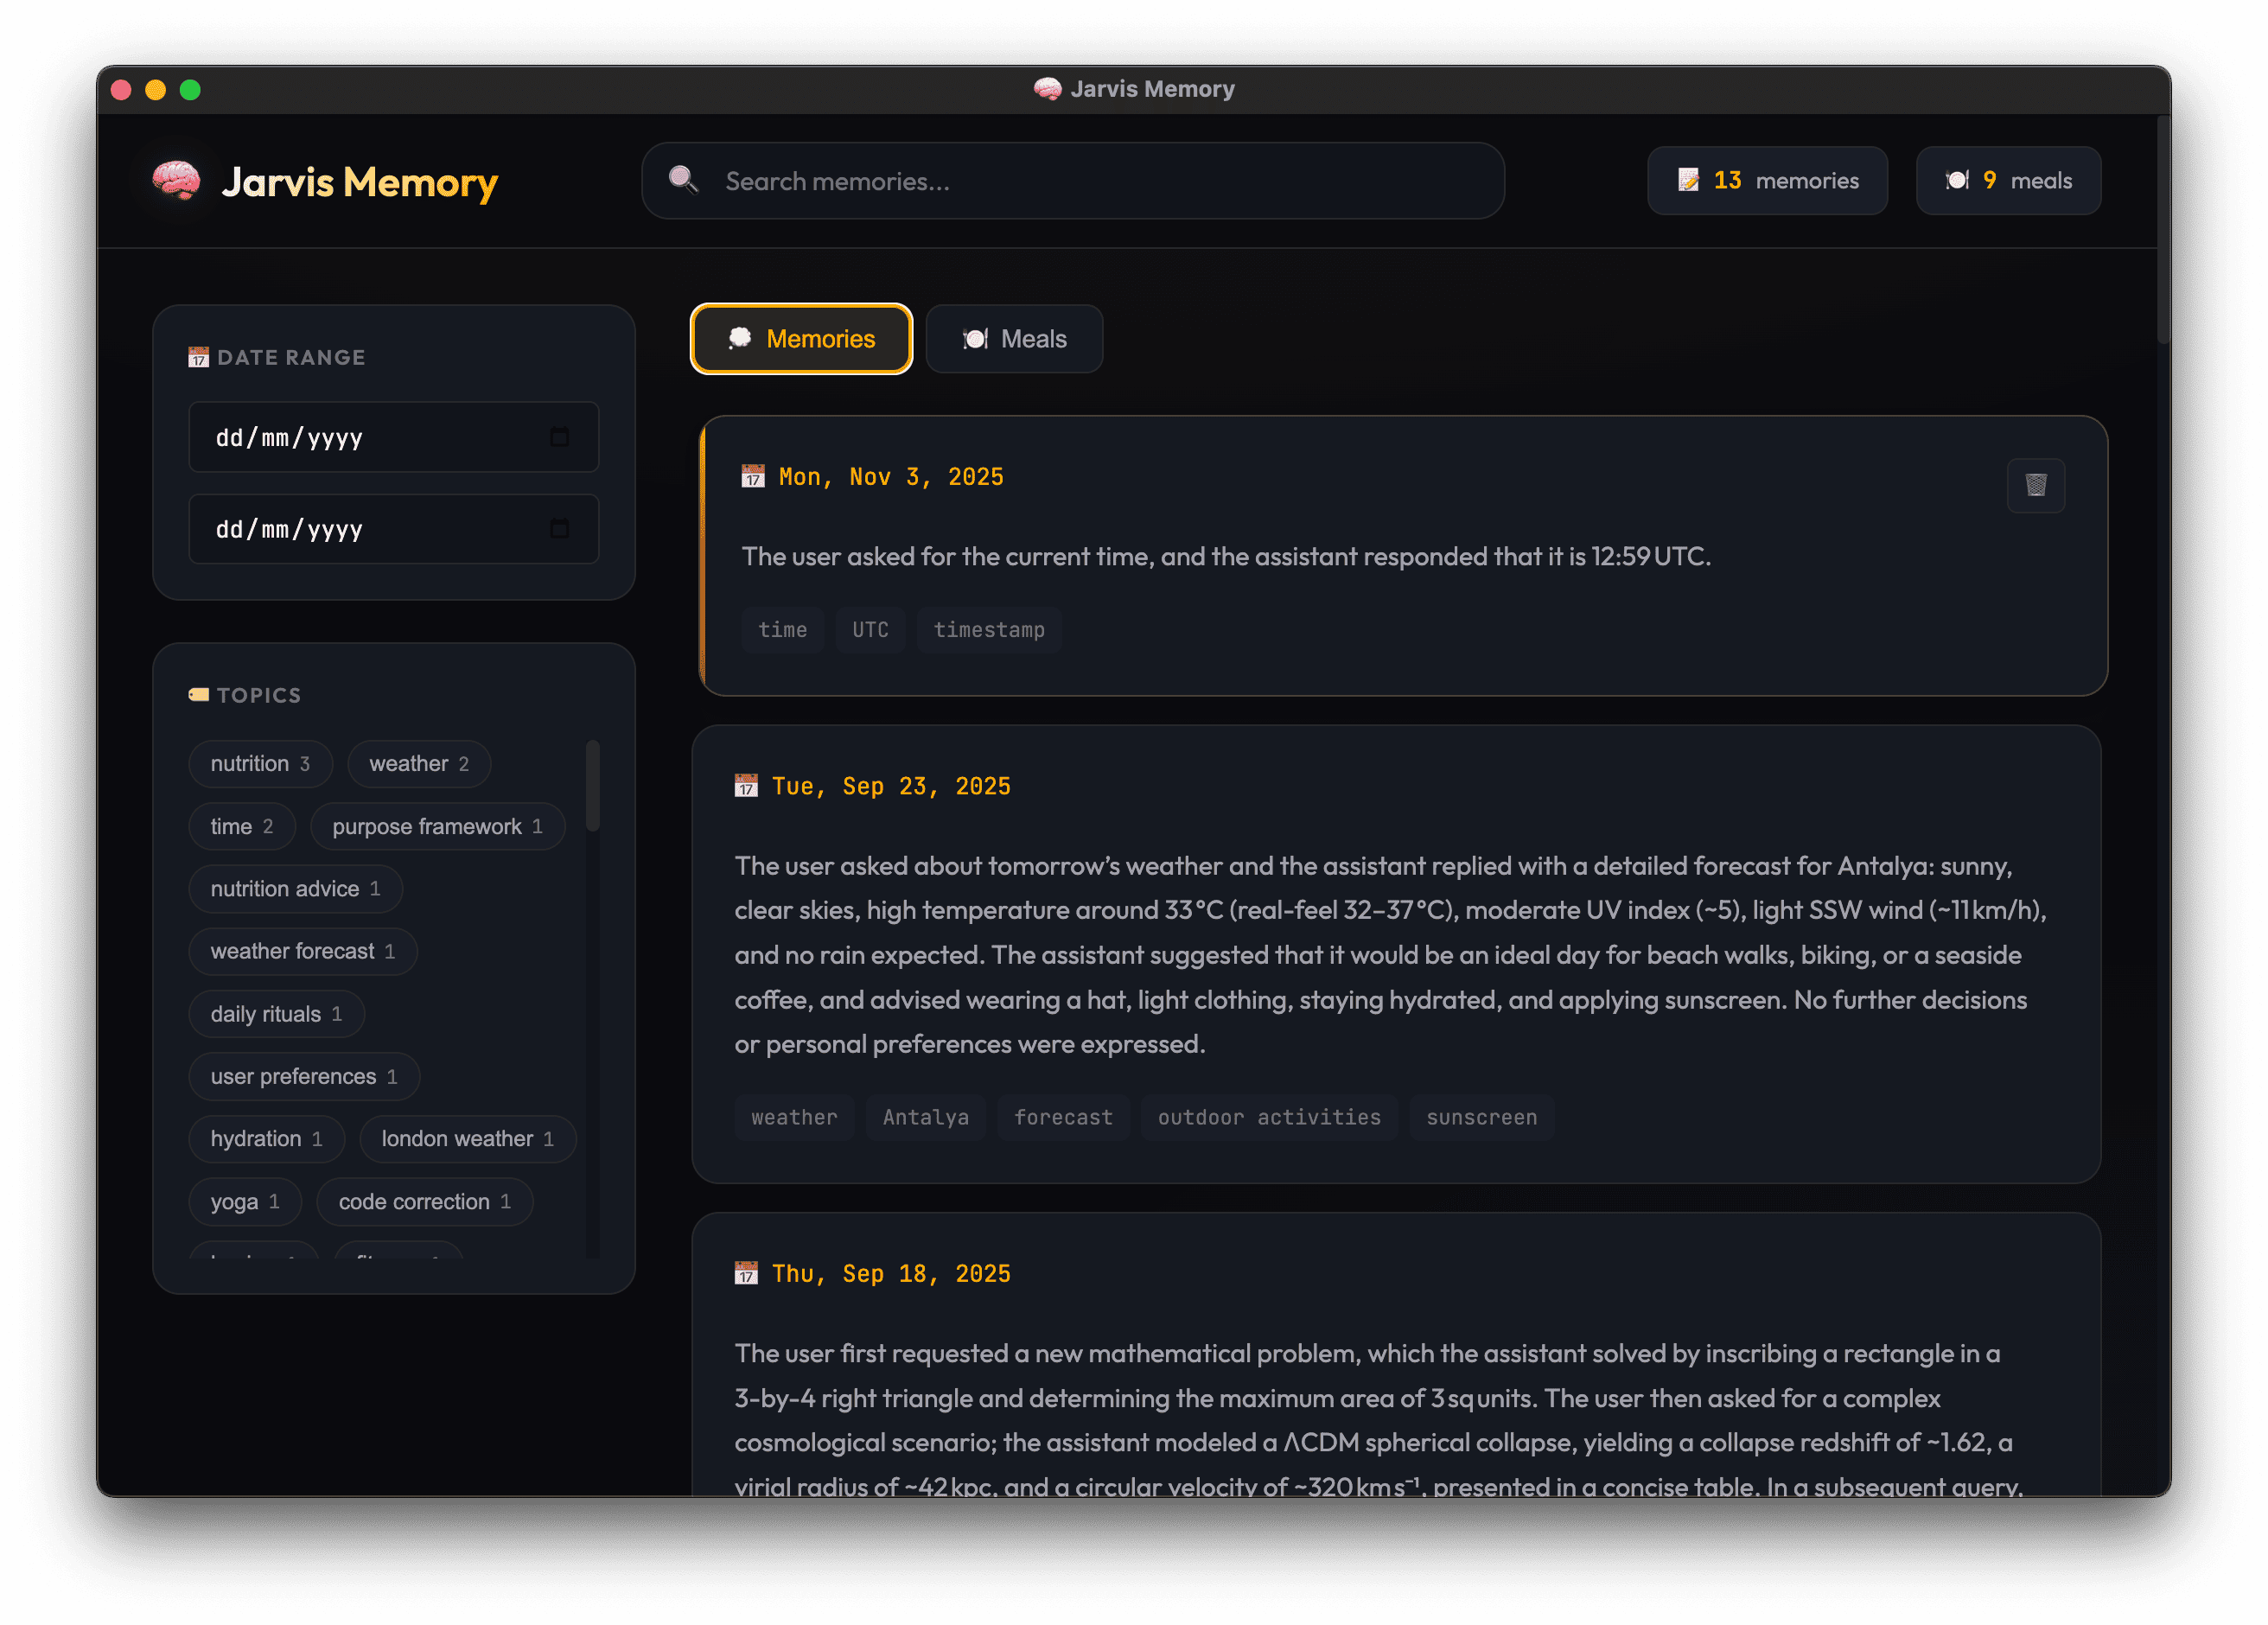Delete the Nov 3 memory via trash icon
Screen dimensions: 2268x1625
pos(2035,485)
